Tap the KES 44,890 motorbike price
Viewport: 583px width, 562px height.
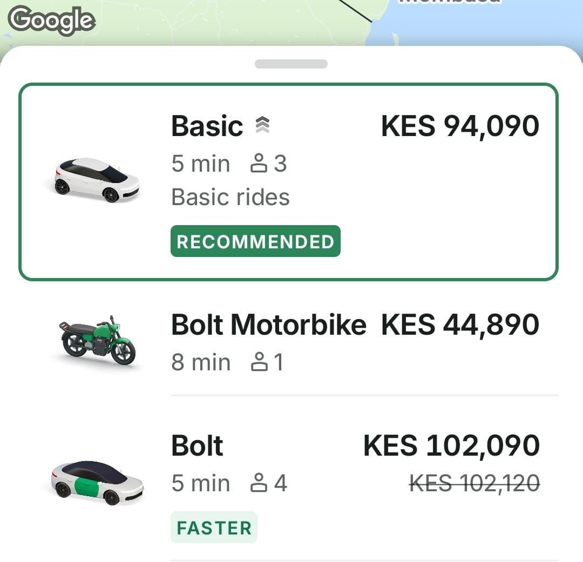[460, 325]
